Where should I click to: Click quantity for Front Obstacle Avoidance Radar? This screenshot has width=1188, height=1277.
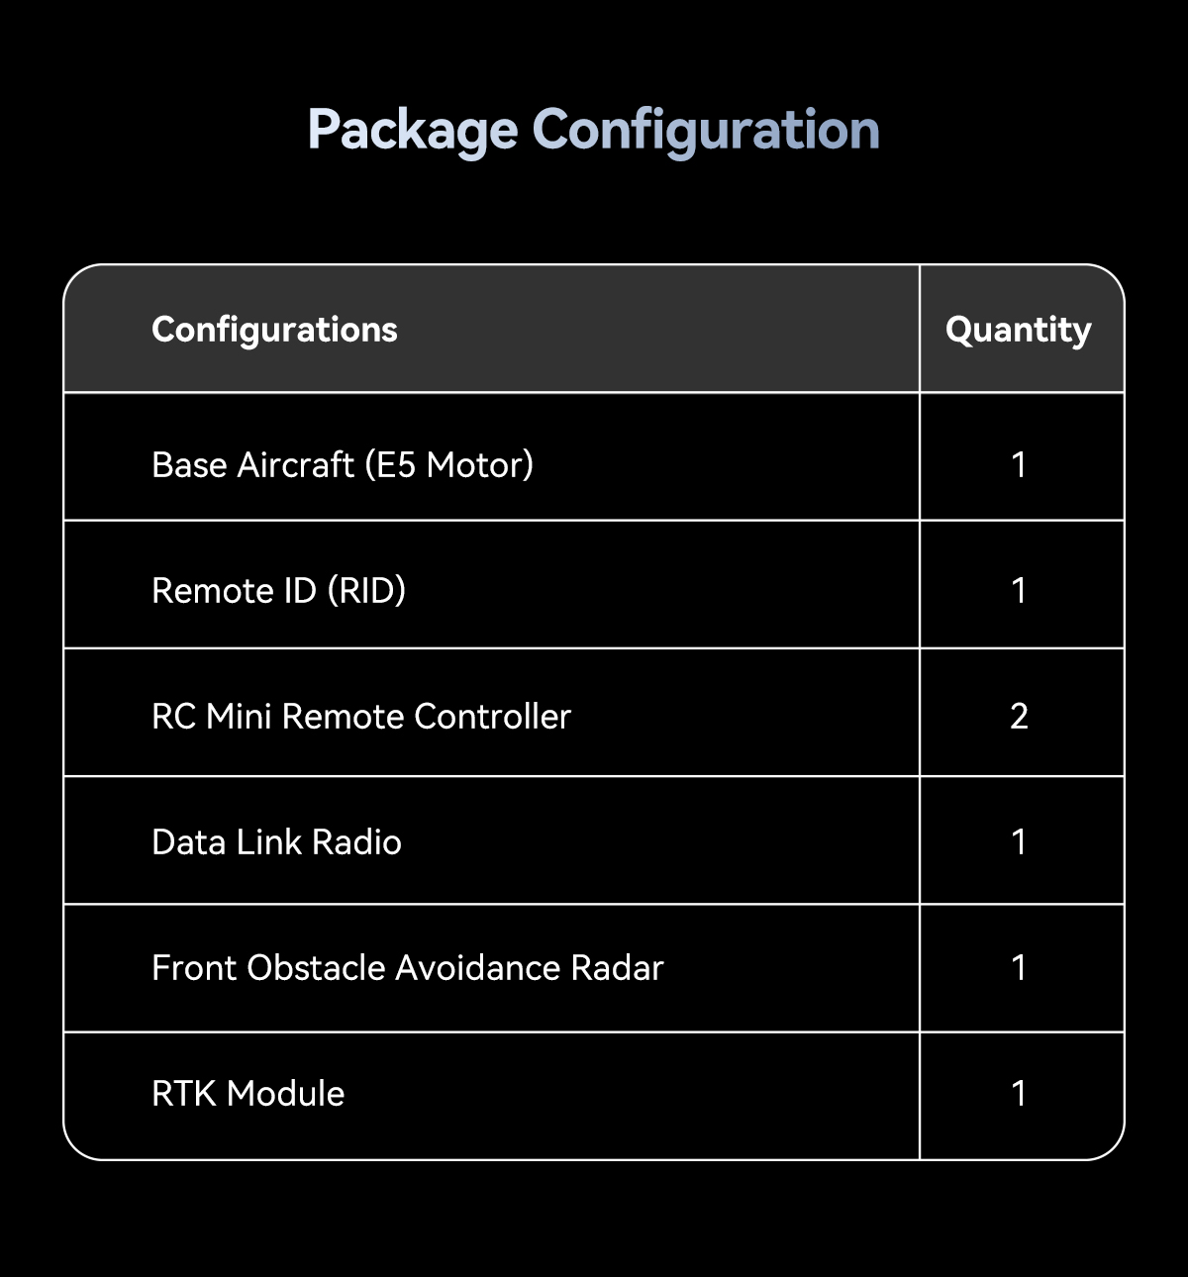[x=1019, y=968]
